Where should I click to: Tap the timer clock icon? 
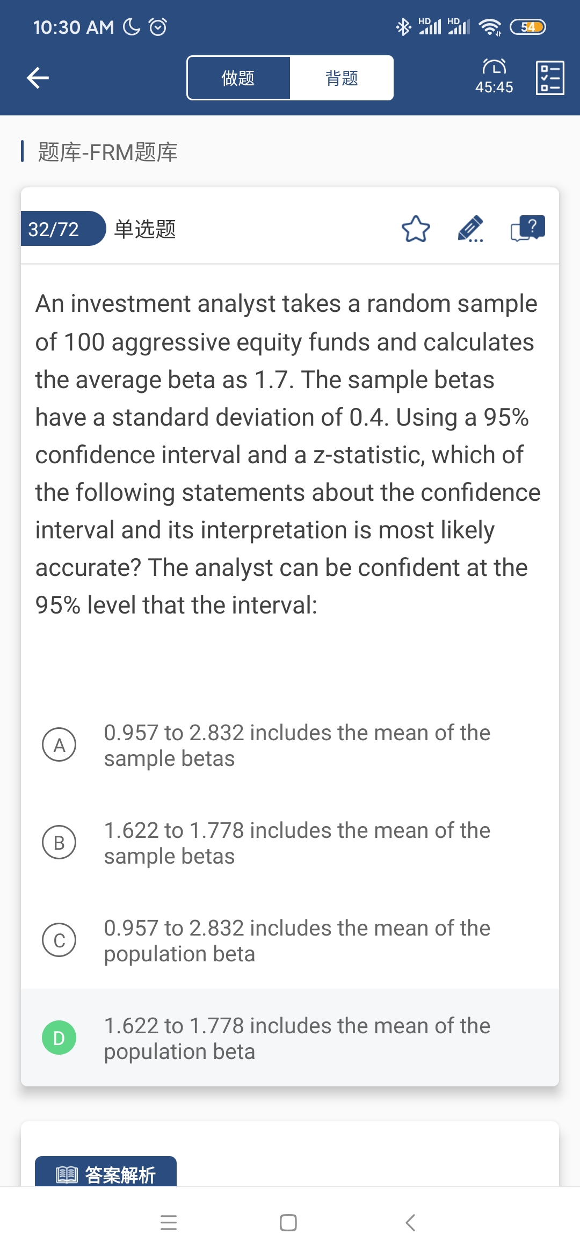(494, 67)
